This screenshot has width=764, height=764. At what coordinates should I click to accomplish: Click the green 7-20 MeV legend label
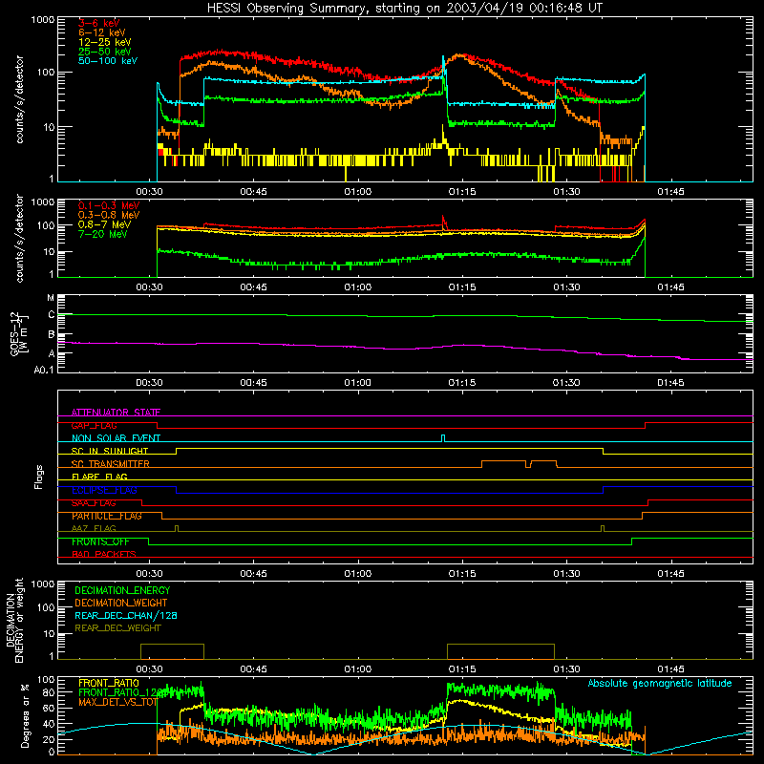[102, 234]
